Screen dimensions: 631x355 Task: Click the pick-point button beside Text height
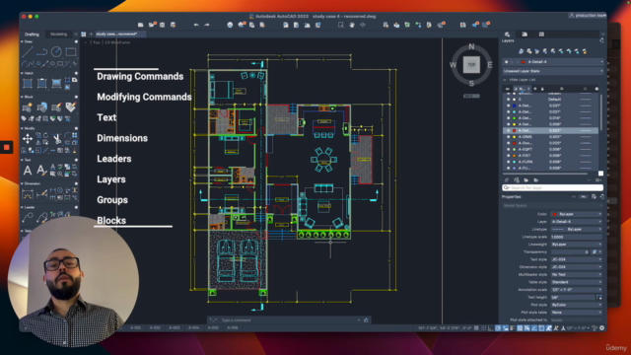pos(599,298)
